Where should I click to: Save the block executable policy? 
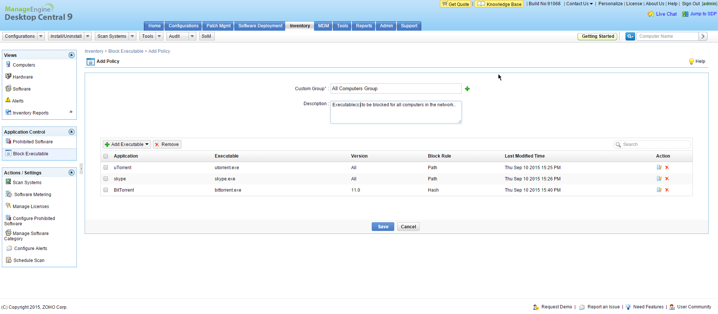coord(383,227)
